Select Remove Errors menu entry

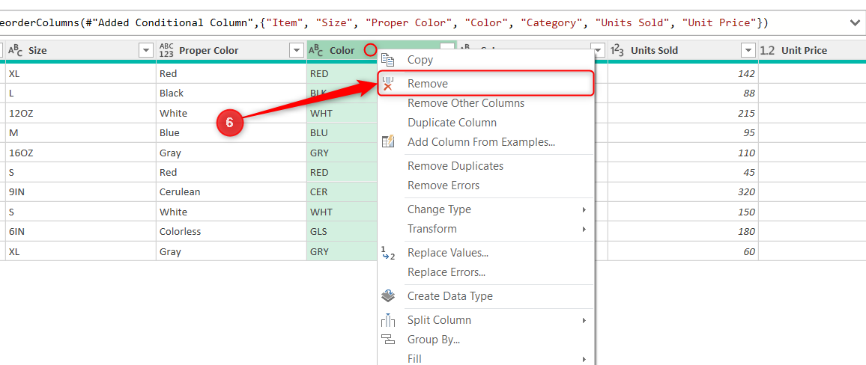click(486, 185)
